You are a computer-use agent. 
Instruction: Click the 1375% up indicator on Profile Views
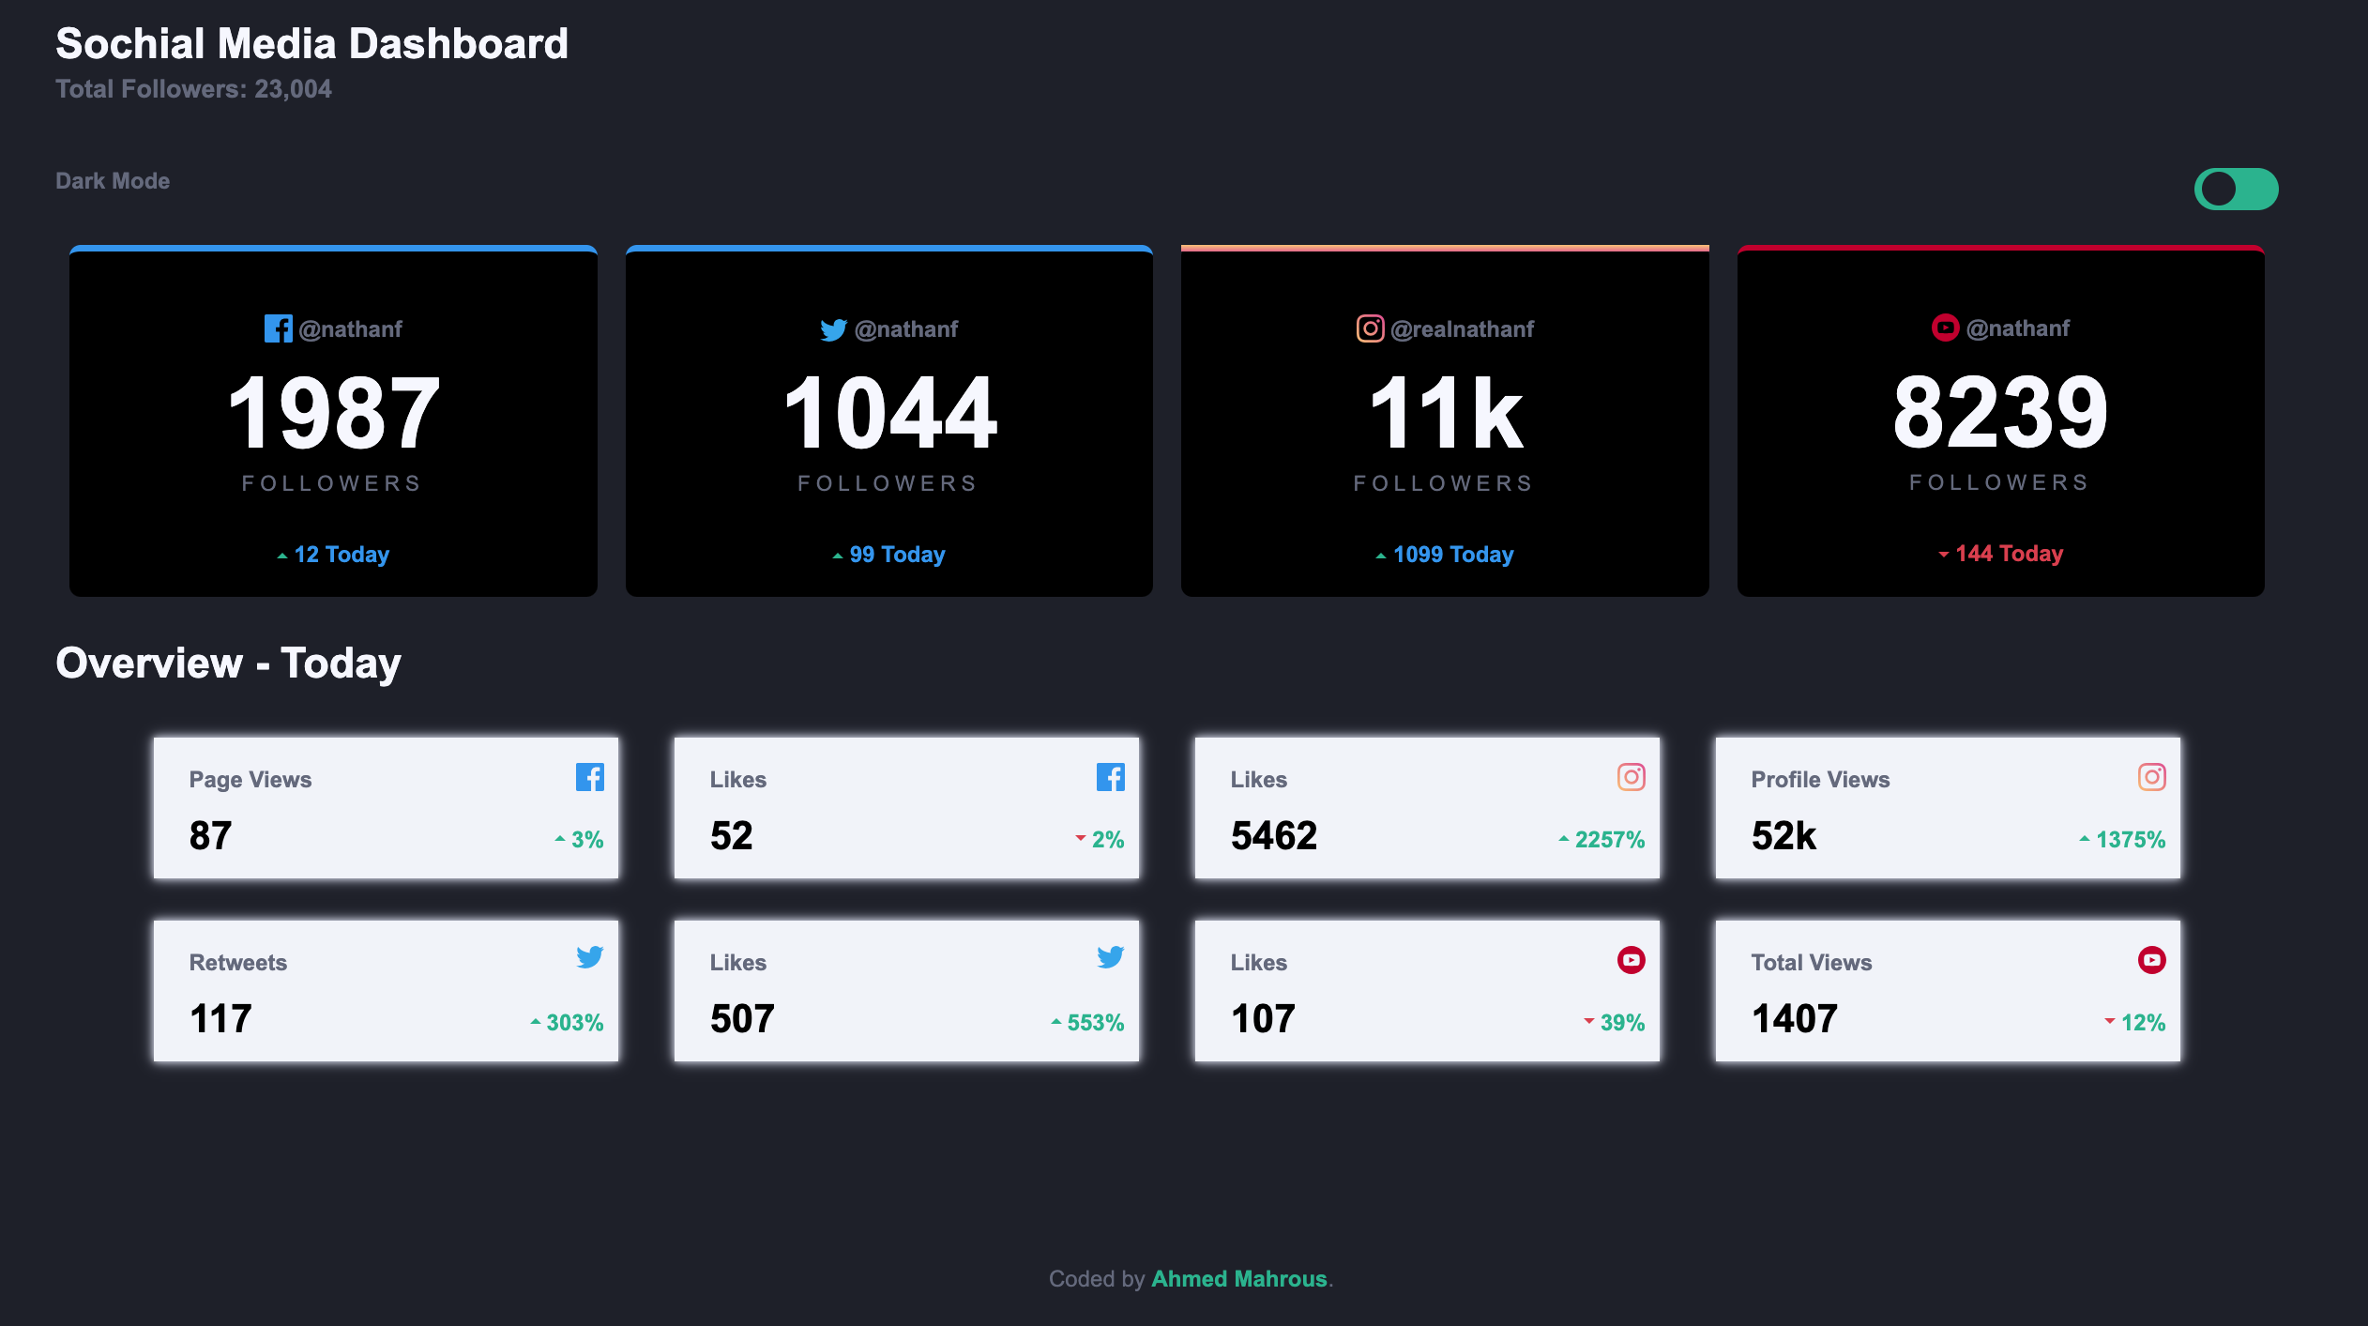[x=2122, y=839]
